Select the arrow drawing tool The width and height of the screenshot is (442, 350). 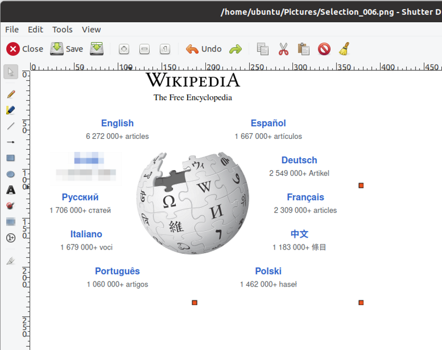point(11,142)
